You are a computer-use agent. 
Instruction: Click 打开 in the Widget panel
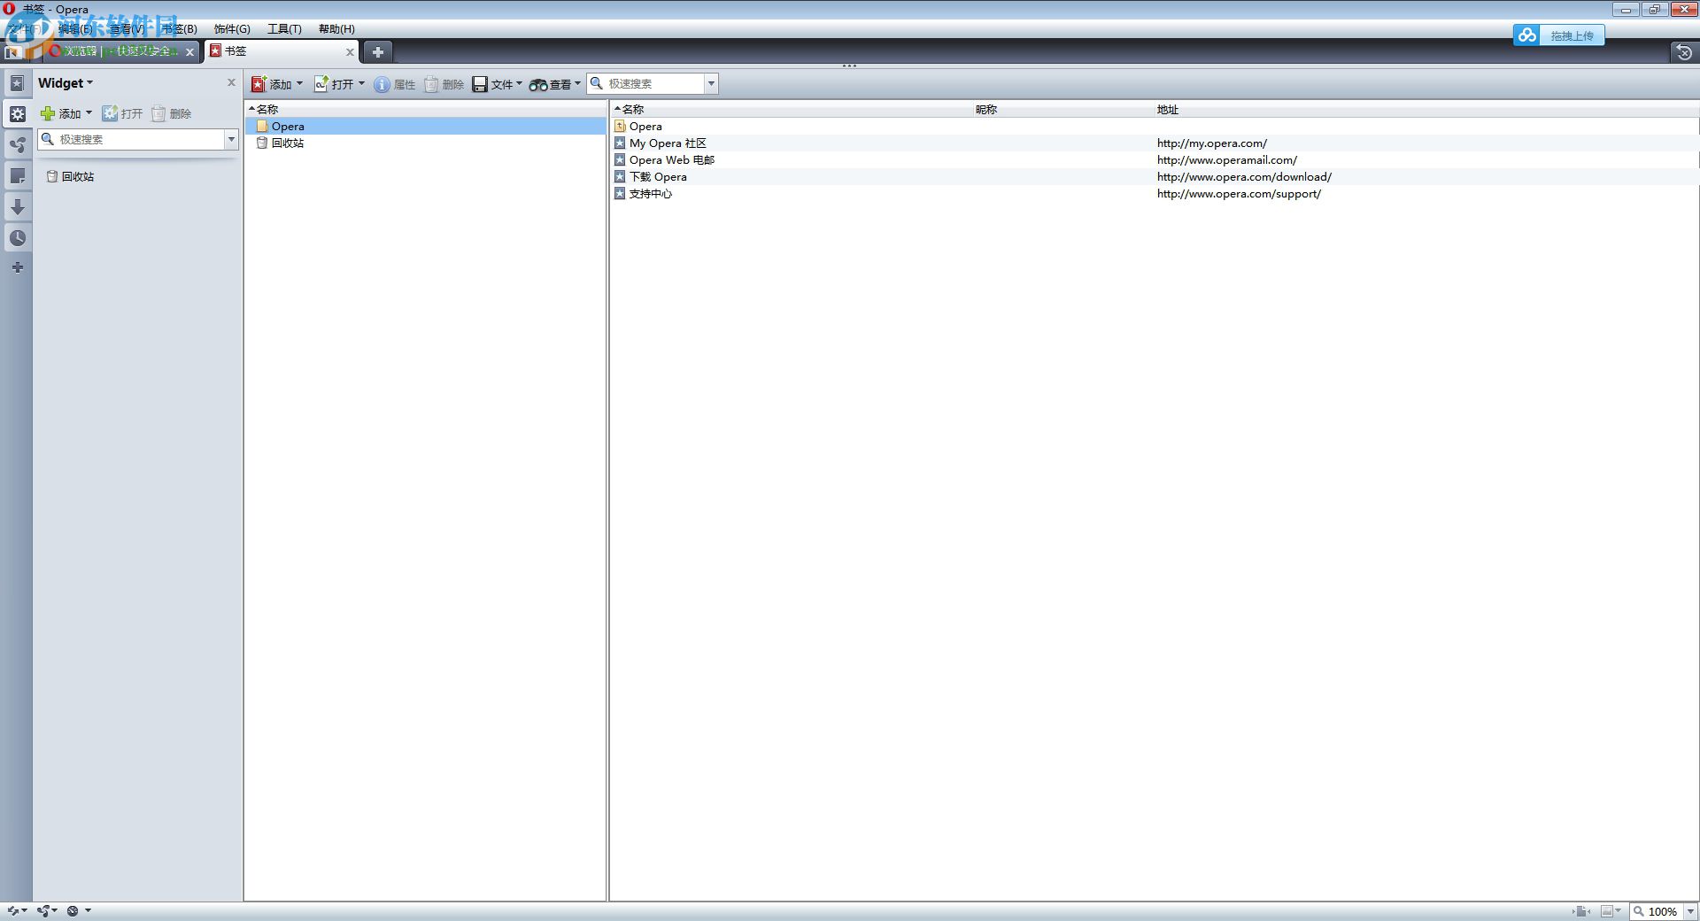point(122,113)
